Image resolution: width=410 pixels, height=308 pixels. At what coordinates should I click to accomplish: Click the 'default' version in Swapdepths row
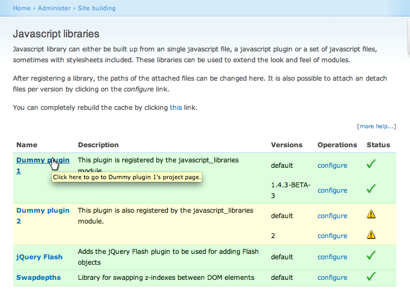click(x=282, y=278)
